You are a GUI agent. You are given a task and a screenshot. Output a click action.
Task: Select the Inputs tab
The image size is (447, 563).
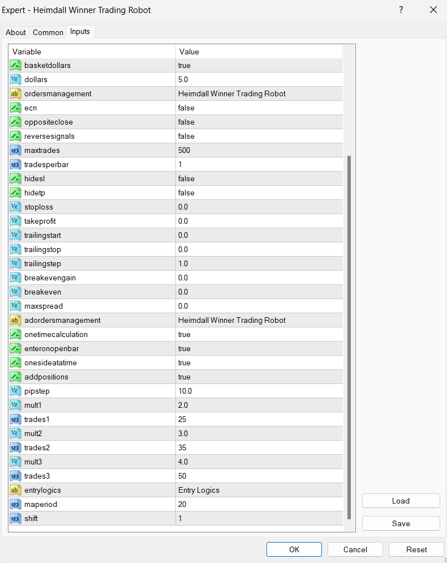coord(80,32)
